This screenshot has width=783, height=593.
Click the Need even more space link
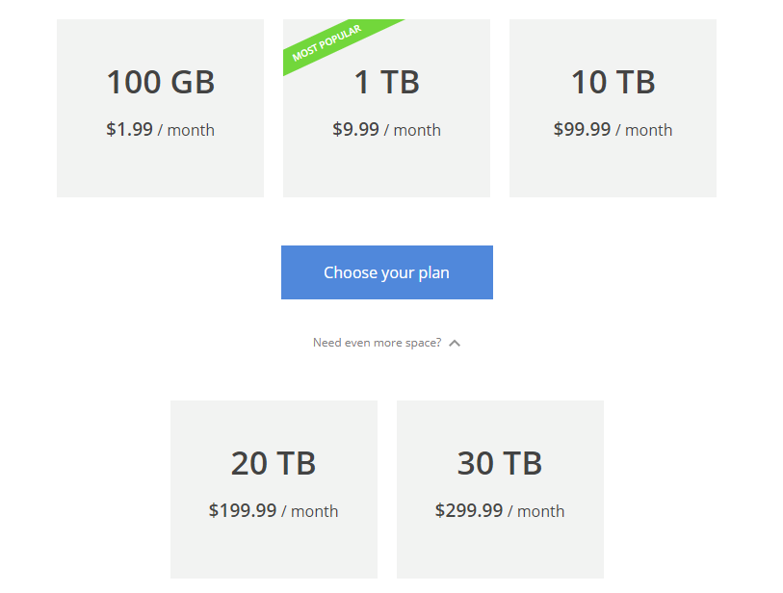[x=378, y=342]
